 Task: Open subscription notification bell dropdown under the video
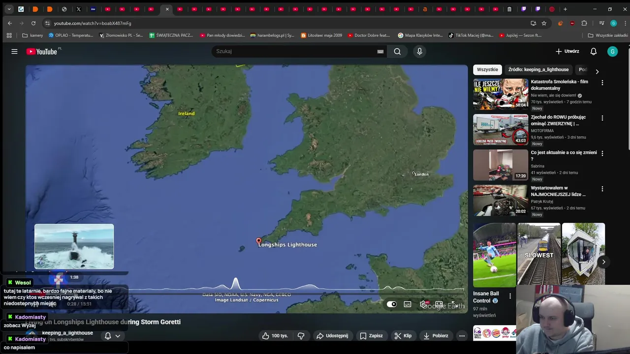click(112, 336)
